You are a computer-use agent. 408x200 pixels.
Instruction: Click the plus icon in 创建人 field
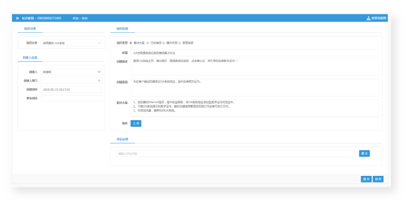pos(99,72)
